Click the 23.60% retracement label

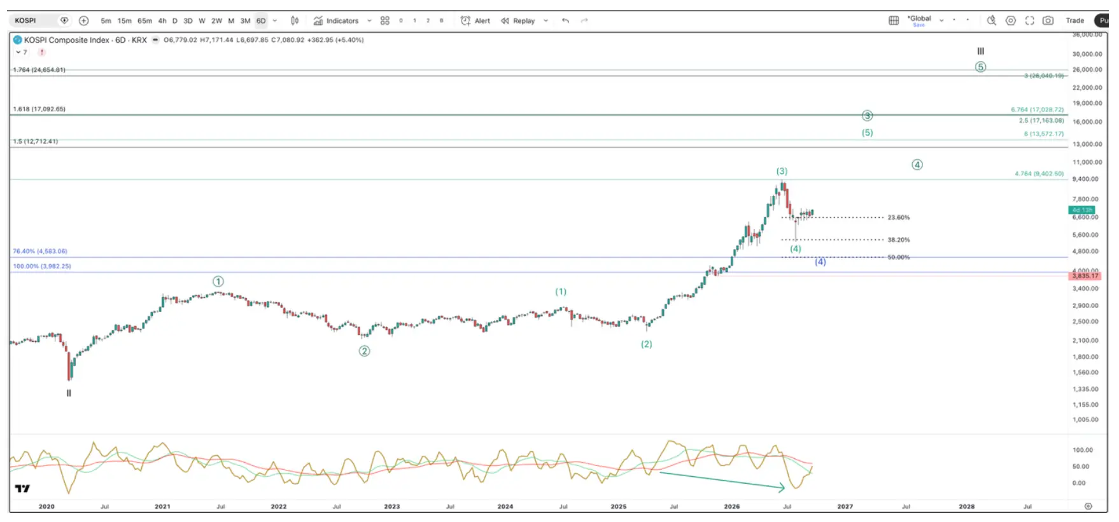(x=899, y=218)
